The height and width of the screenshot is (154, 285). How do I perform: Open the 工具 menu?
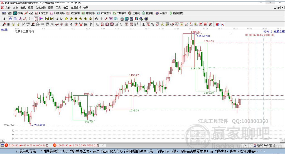tap(58, 8)
